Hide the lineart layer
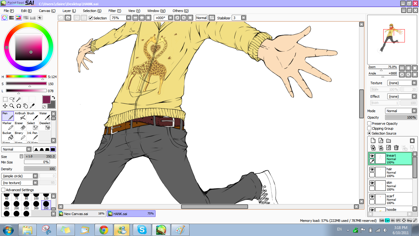This screenshot has width=419, height=236. [372, 156]
